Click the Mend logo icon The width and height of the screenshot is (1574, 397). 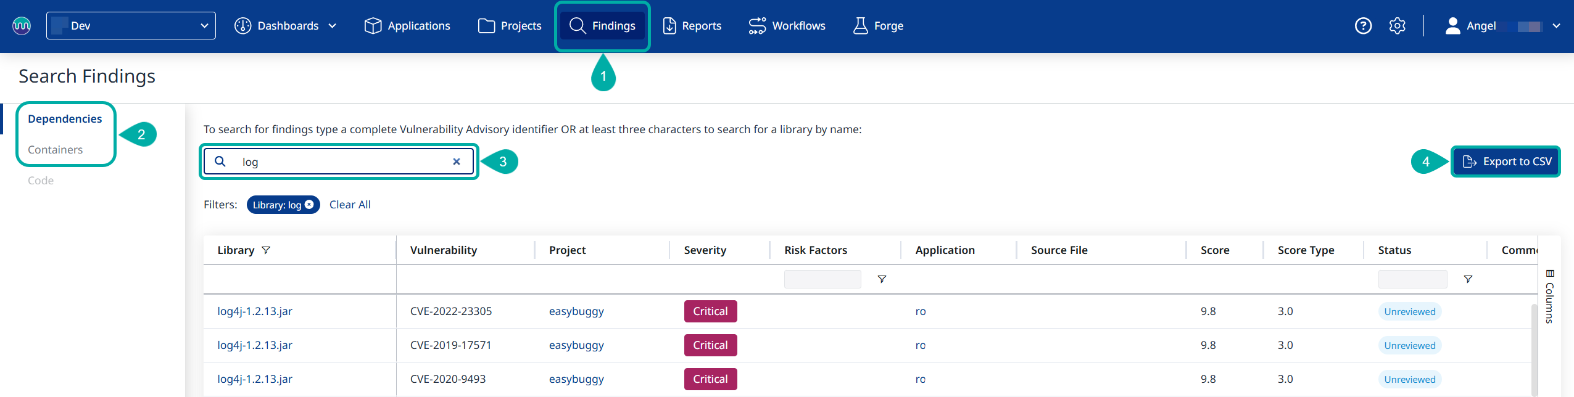[x=22, y=26]
